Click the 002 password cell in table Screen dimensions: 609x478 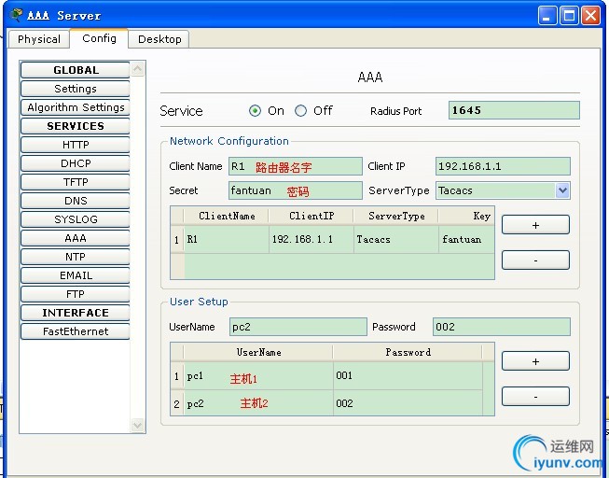pos(408,403)
